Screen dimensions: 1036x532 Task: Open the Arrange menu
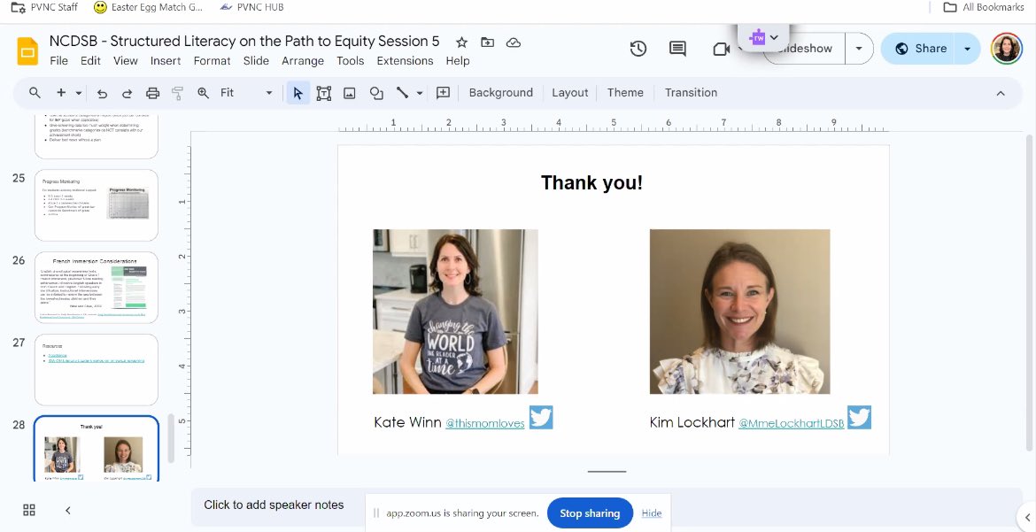point(303,61)
